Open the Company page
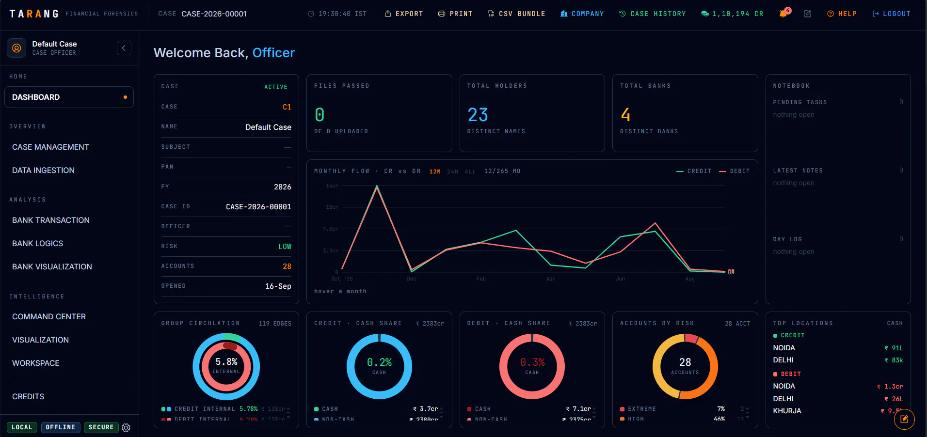 (x=582, y=14)
